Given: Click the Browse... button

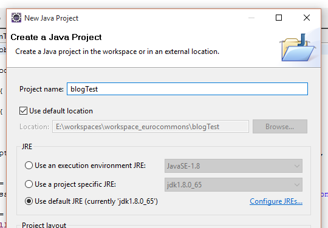Looking at the screenshot, I should click(x=279, y=127).
